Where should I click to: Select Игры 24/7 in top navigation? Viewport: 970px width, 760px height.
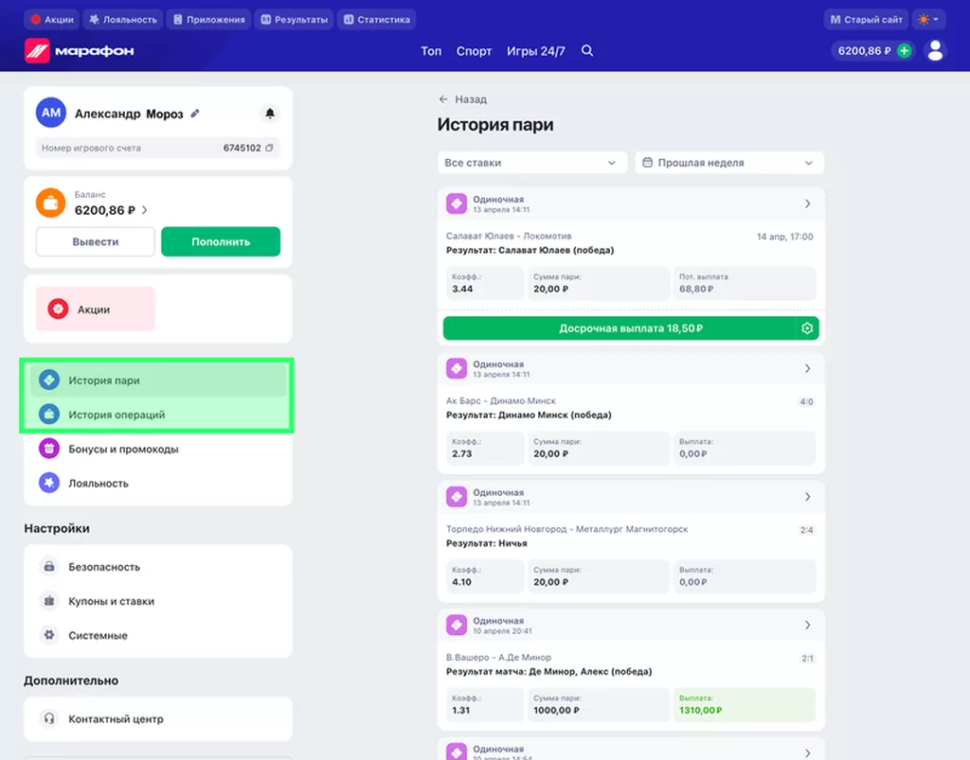tap(535, 51)
